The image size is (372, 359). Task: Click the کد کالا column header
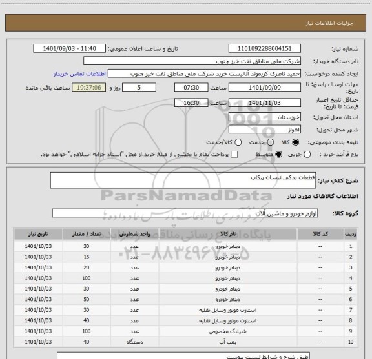pos(320,234)
